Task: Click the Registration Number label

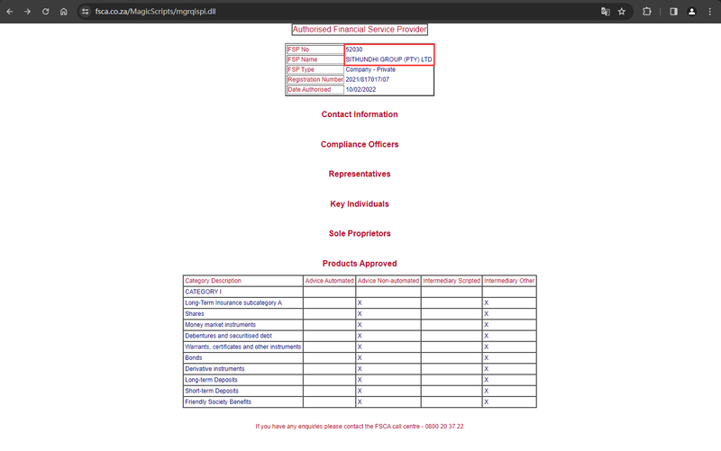Action: (315, 79)
